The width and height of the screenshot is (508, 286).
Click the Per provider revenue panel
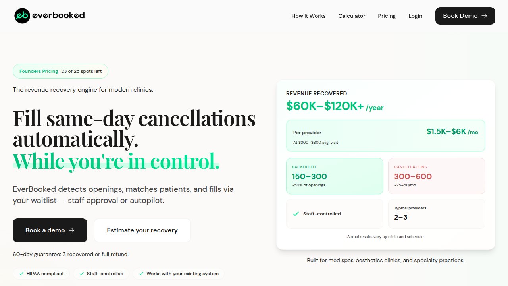click(x=385, y=136)
